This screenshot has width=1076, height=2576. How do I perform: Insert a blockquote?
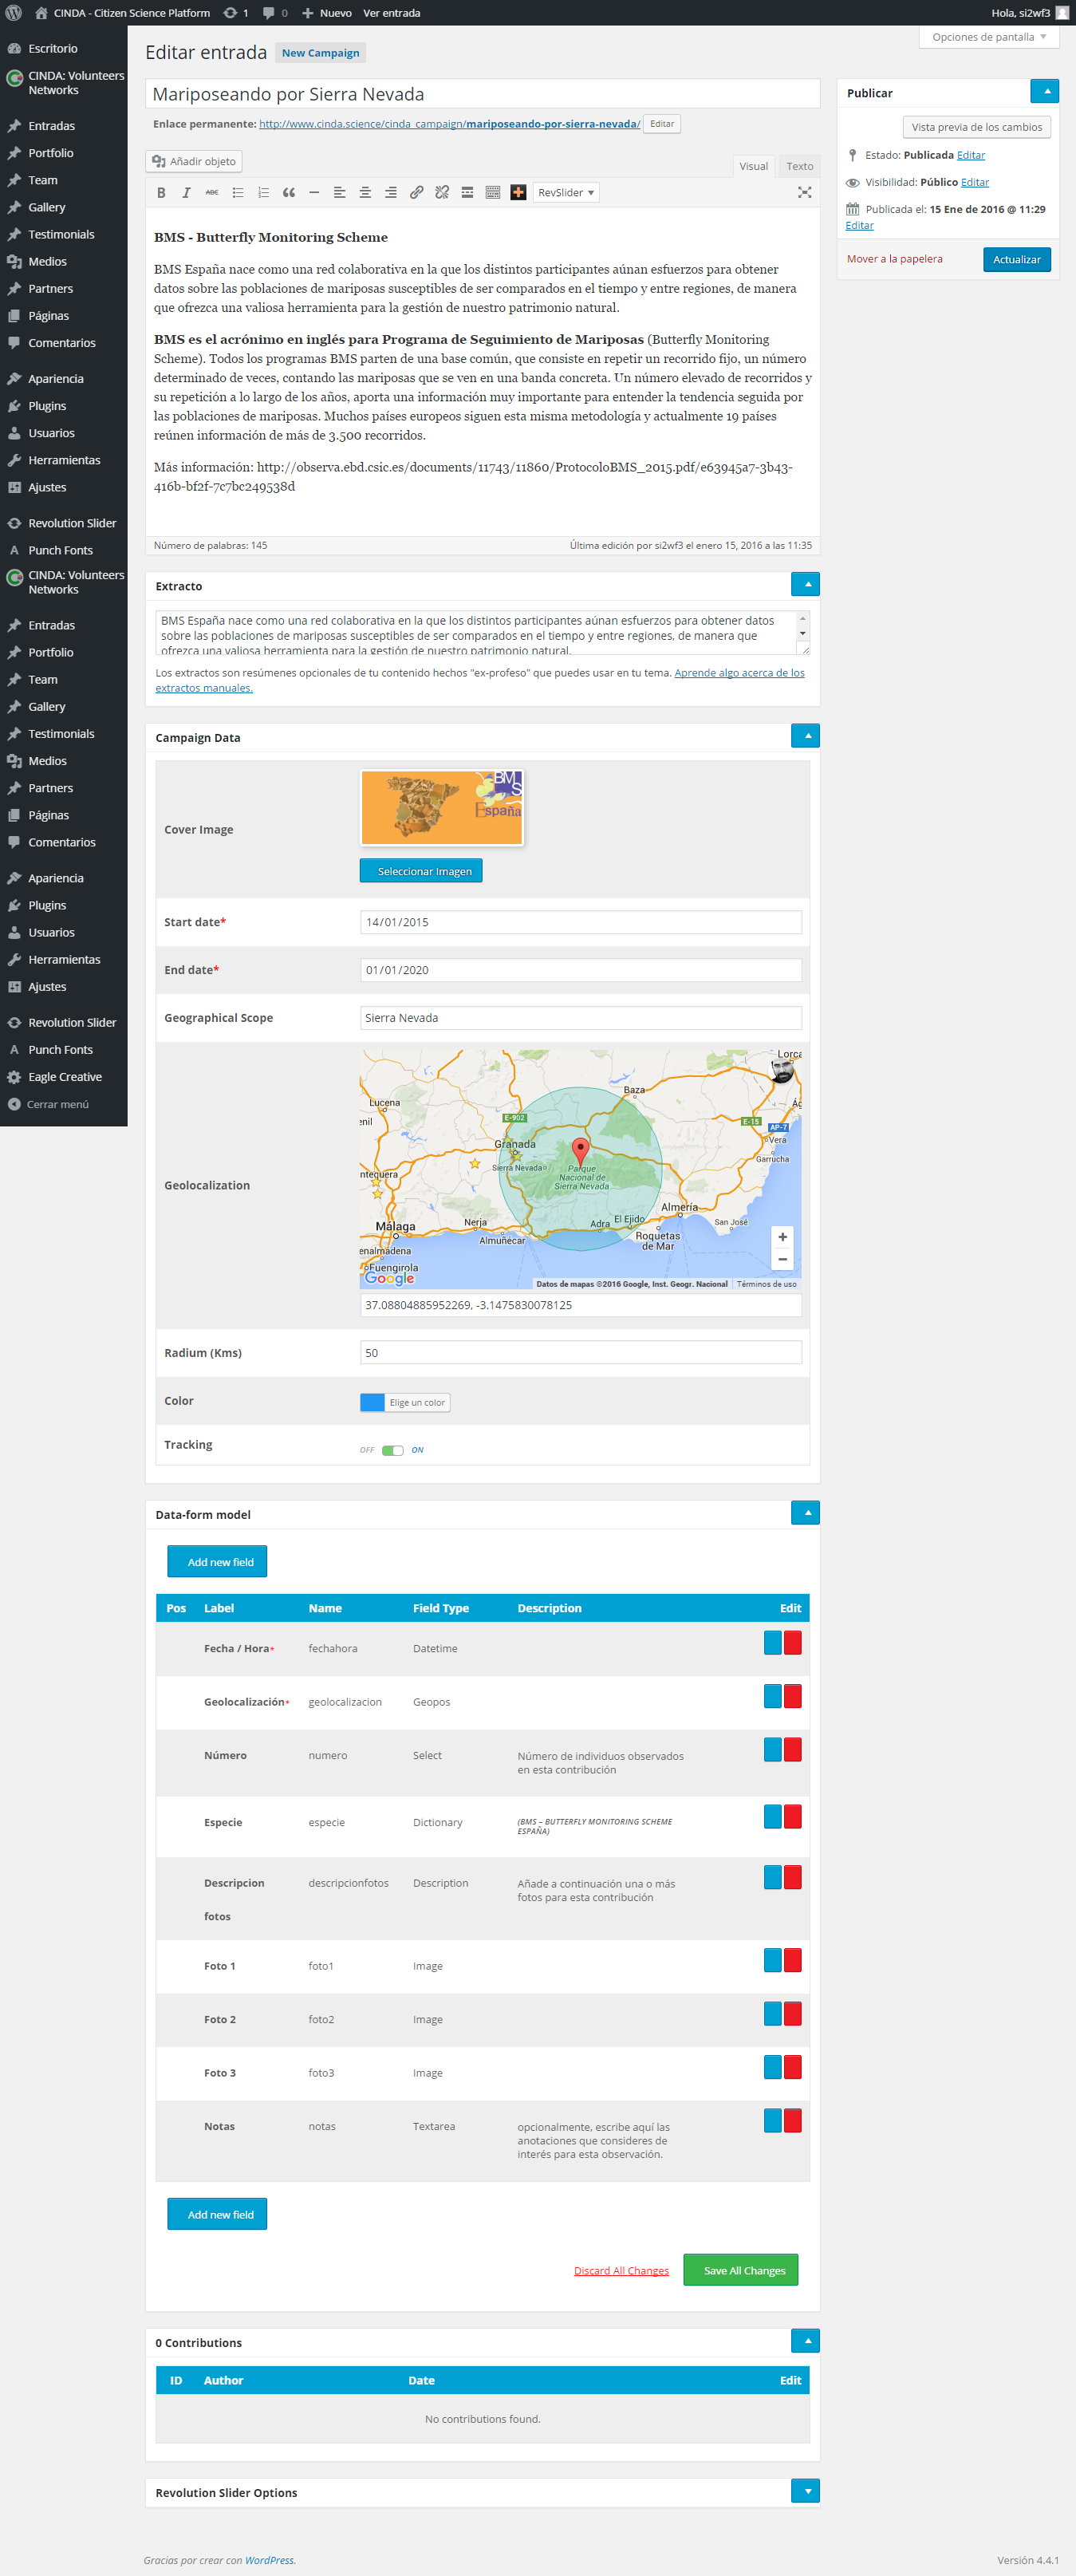pyautogui.click(x=289, y=193)
